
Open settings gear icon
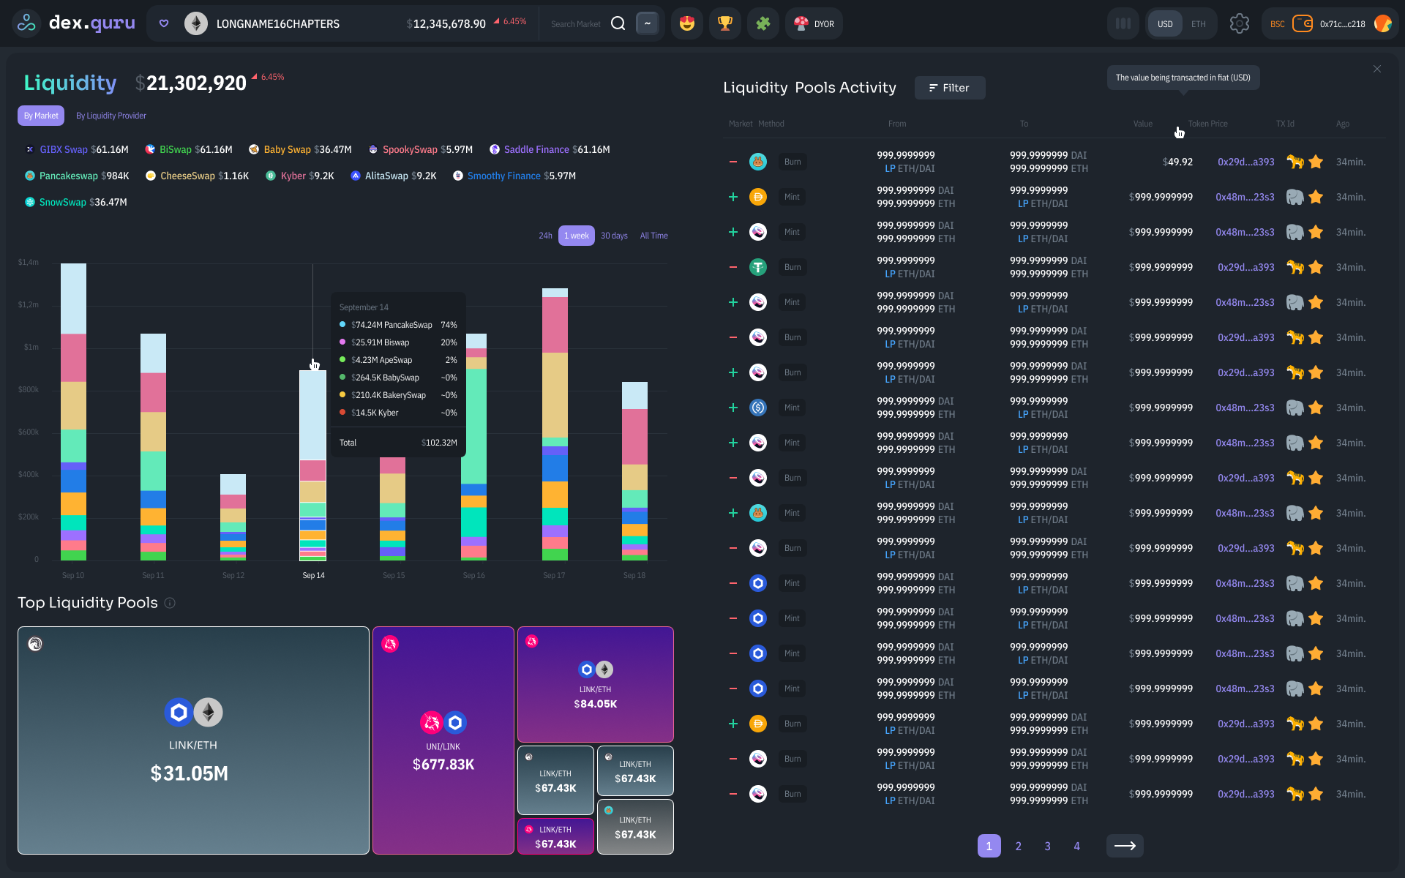(1239, 23)
